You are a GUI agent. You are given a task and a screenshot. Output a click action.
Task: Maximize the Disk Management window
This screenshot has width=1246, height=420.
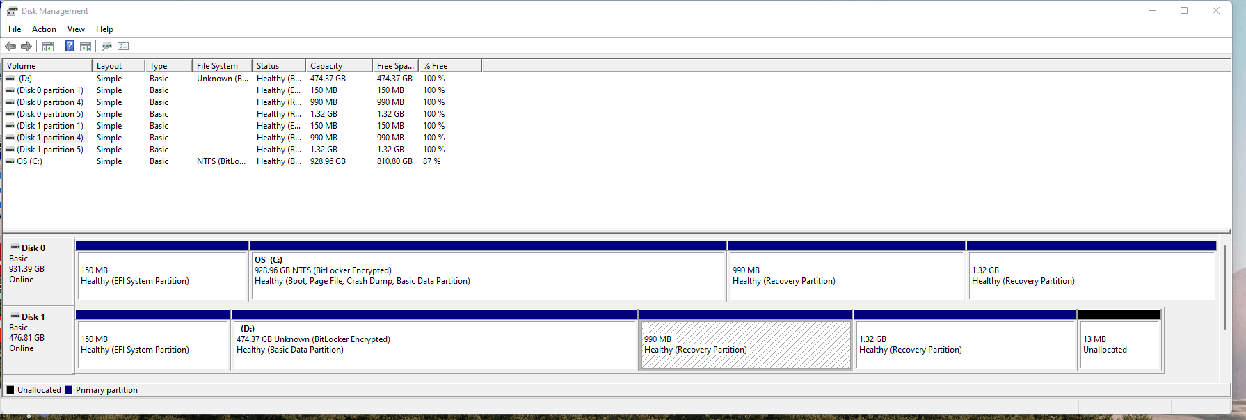(1184, 10)
